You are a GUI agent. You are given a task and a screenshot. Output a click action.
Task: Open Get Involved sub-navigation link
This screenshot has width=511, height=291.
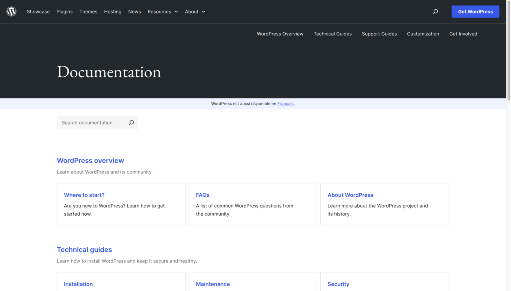463,34
